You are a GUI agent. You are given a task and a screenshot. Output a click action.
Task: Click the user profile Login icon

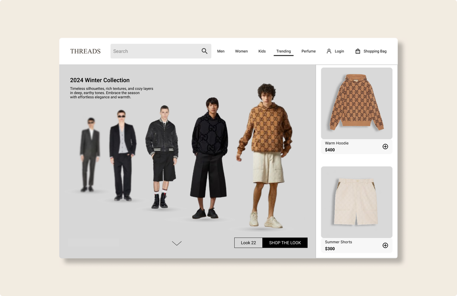329,51
